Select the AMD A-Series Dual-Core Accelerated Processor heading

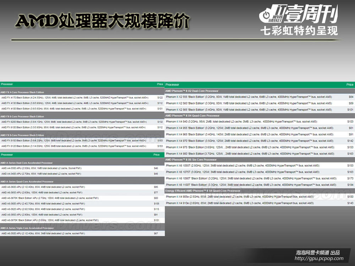pos(82,163)
